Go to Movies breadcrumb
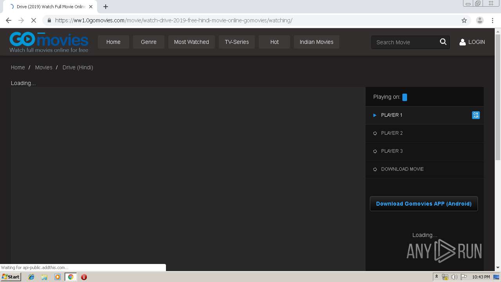This screenshot has height=282, width=501. click(x=44, y=67)
